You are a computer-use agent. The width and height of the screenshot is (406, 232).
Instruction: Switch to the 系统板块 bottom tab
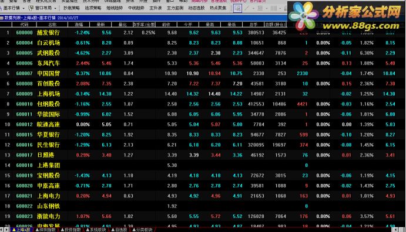pyautogui.click(x=96, y=230)
